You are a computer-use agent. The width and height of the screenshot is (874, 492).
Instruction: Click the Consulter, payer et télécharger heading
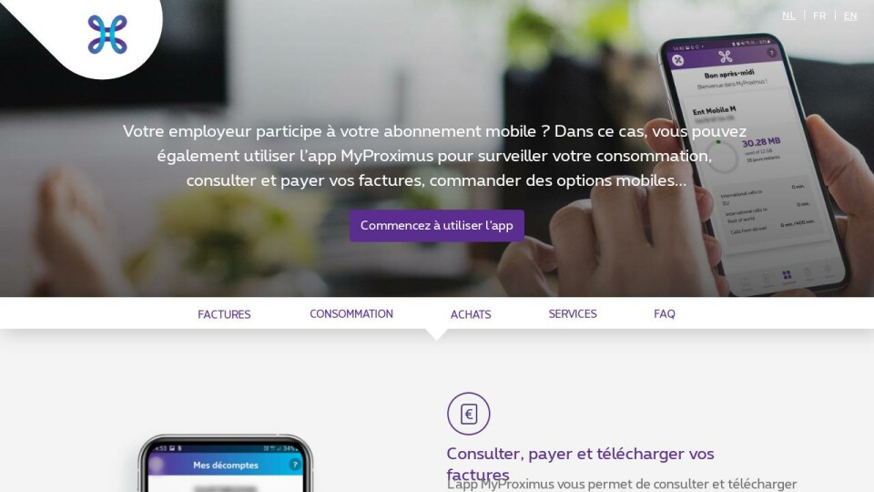[580, 464]
